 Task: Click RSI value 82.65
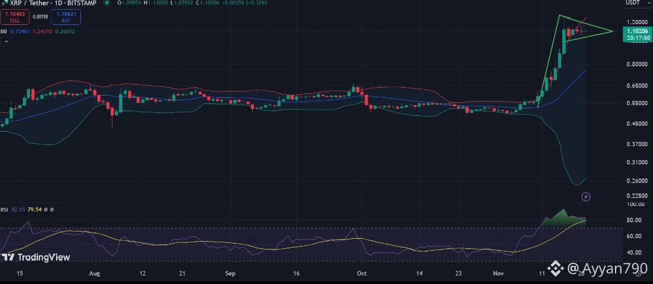18,210
